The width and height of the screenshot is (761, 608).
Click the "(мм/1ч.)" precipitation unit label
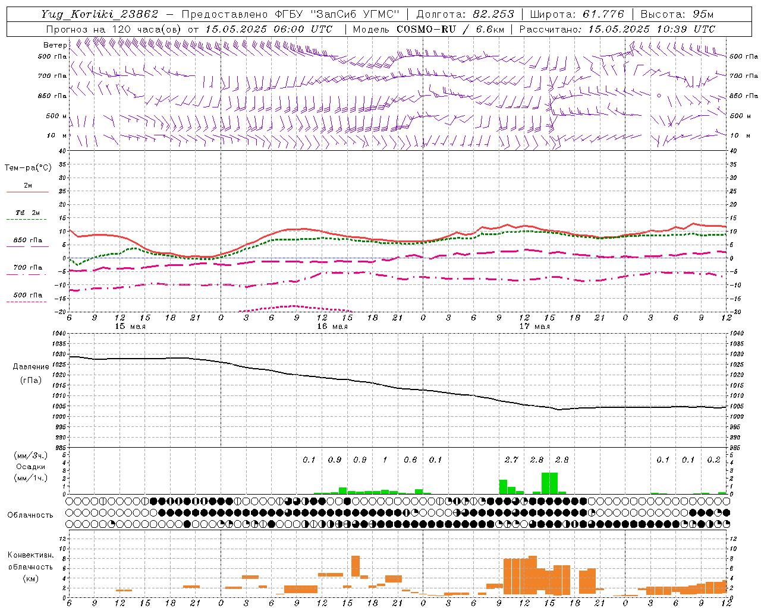coord(31,478)
